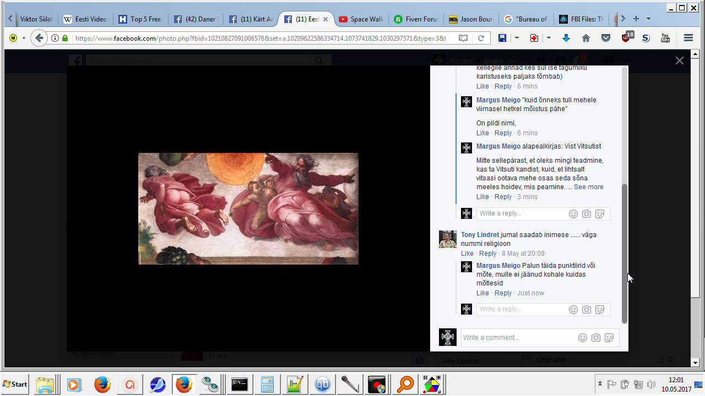Reply to the "Palun täida punktiirid" comment
Image resolution: width=705 pixels, height=396 pixels.
pos(503,293)
